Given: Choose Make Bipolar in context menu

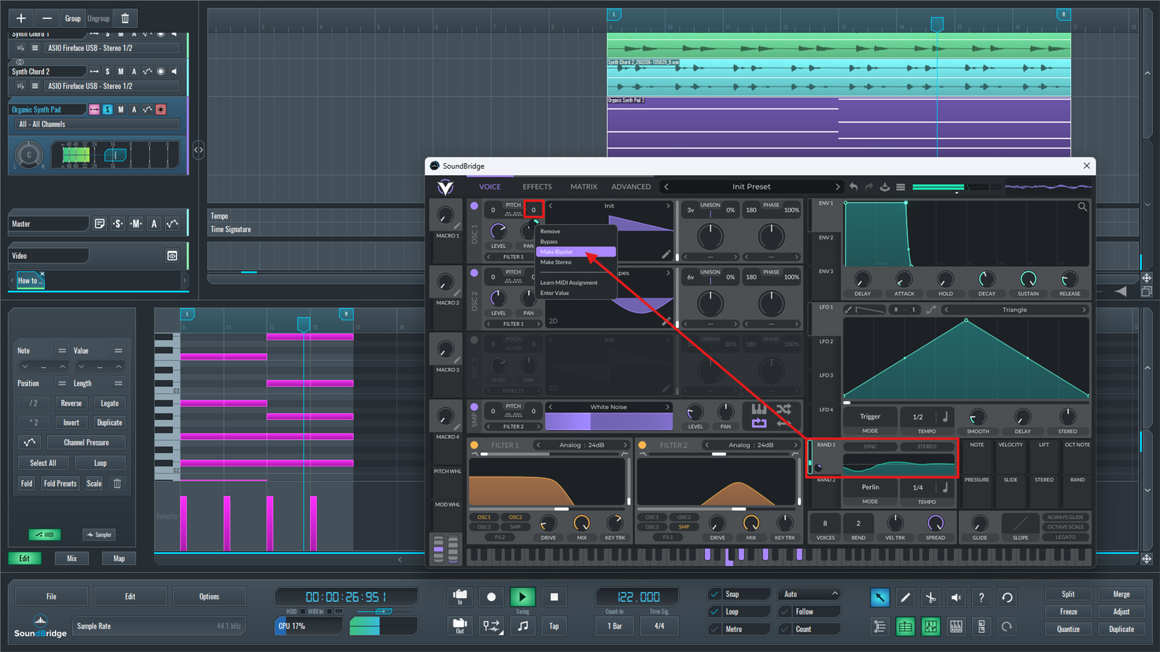Looking at the screenshot, I should [575, 252].
